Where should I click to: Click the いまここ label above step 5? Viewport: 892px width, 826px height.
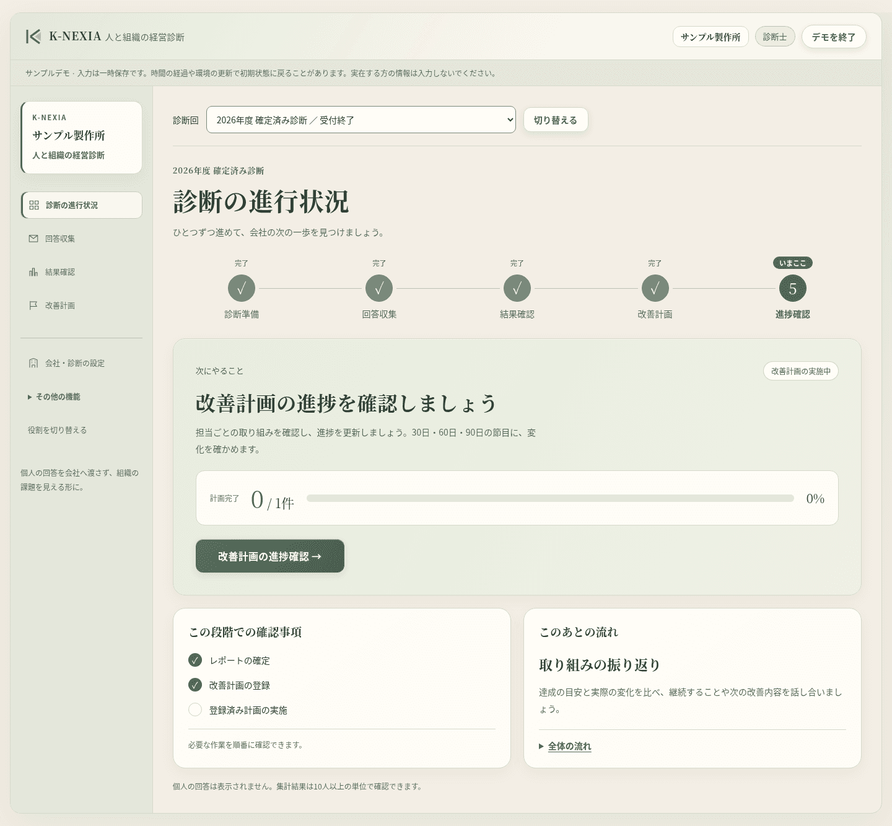coord(793,263)
